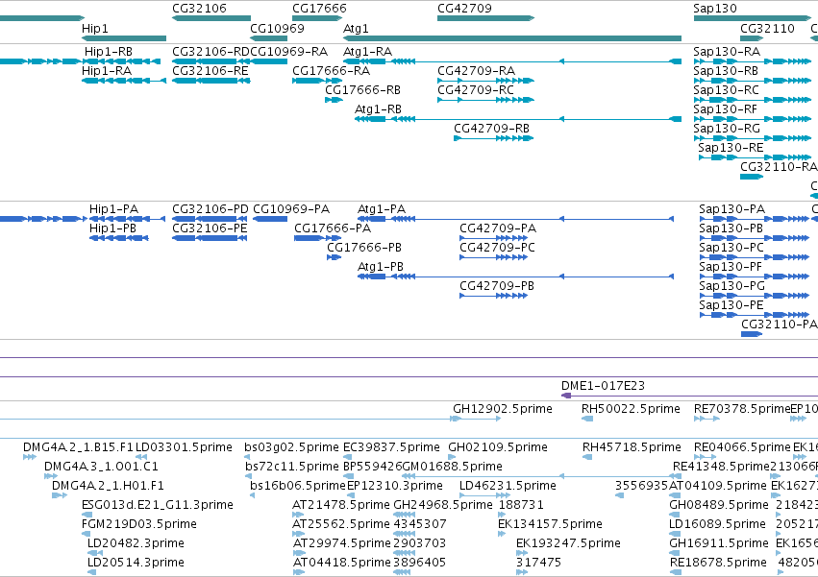Click EST EK193247.5prime
The width and height of the screenshot is (818, 577).
click(x=569, y=543)
